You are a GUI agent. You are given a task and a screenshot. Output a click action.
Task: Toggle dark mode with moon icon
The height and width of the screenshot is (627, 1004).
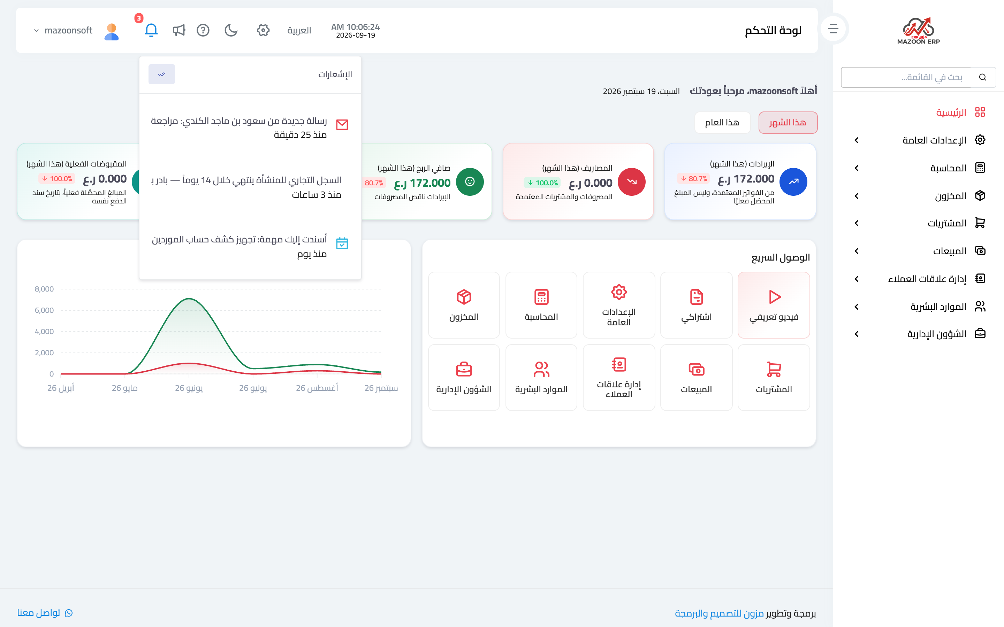[231, 30]
